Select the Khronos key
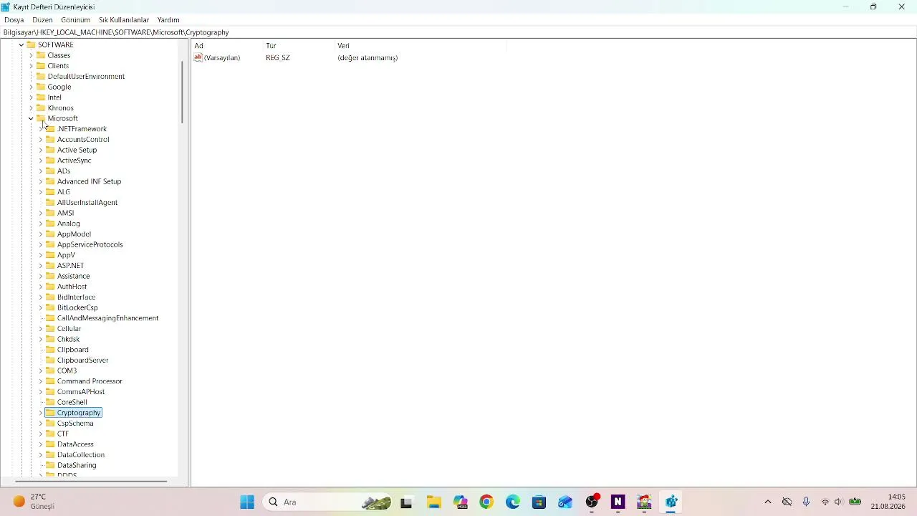Screen dimensions: 917x516 click(x=60, y=108)
